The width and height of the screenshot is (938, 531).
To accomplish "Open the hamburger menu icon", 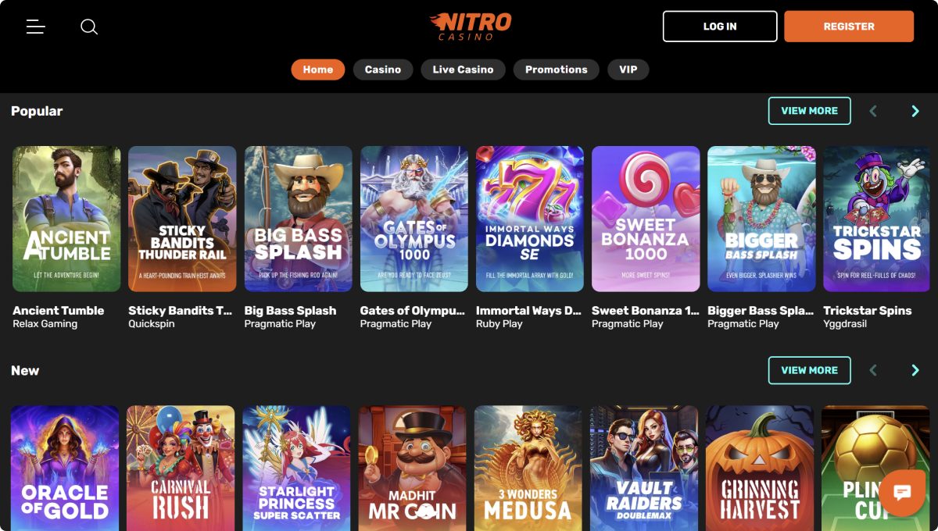I will click(x=36, y=27).
